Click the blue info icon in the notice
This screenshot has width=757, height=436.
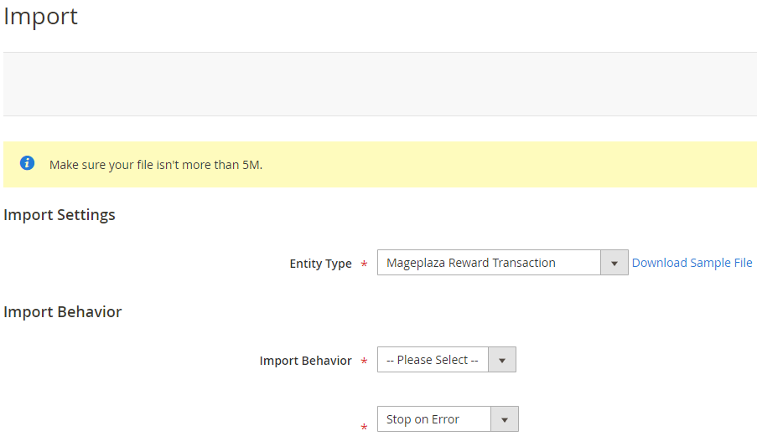28,163
